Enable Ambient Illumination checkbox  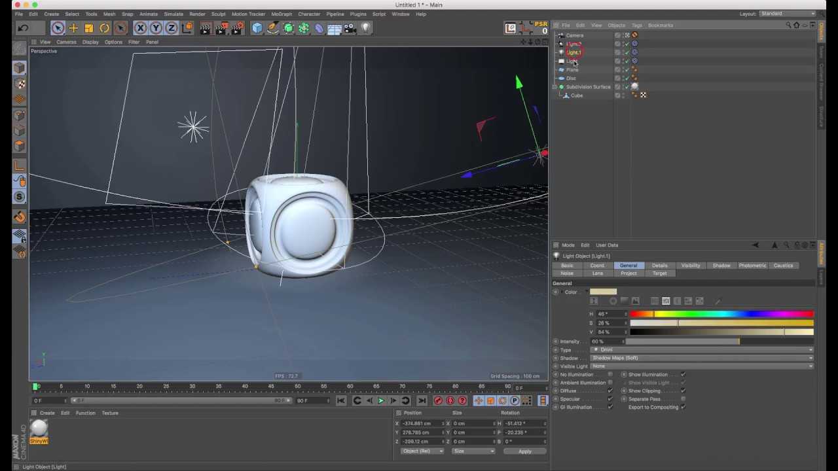(x=610, y=383)
